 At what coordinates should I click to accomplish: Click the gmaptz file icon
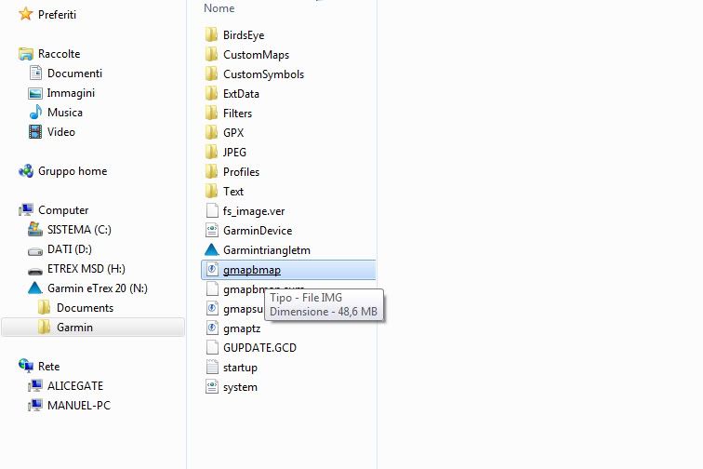tap(212, 328)
